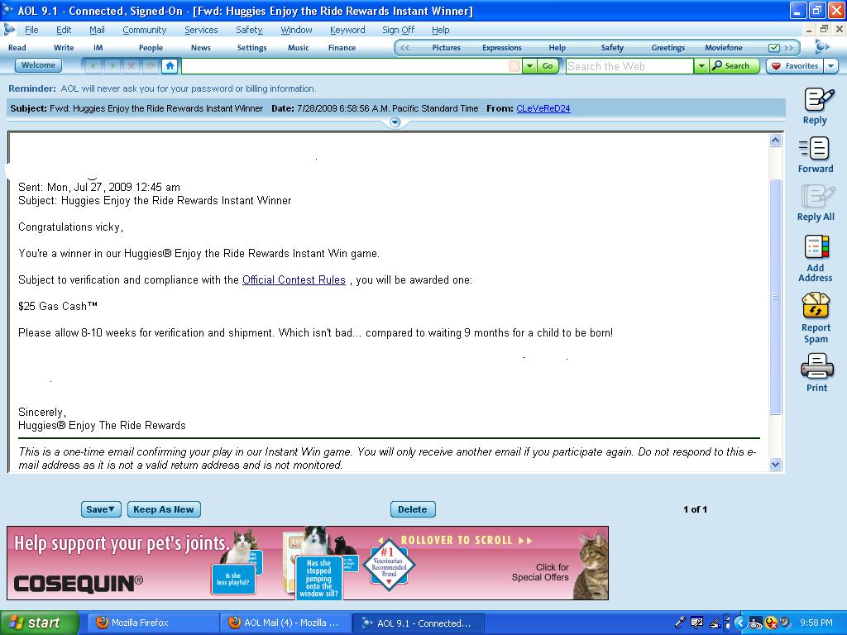The width and height of the screenshot is (847, 635).
Task: Open the Mail menu
Action: (97, 30)
